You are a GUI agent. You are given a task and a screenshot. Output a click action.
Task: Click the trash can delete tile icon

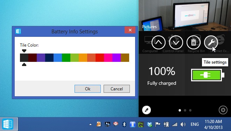pyautogui.click(x=194, y=42)
